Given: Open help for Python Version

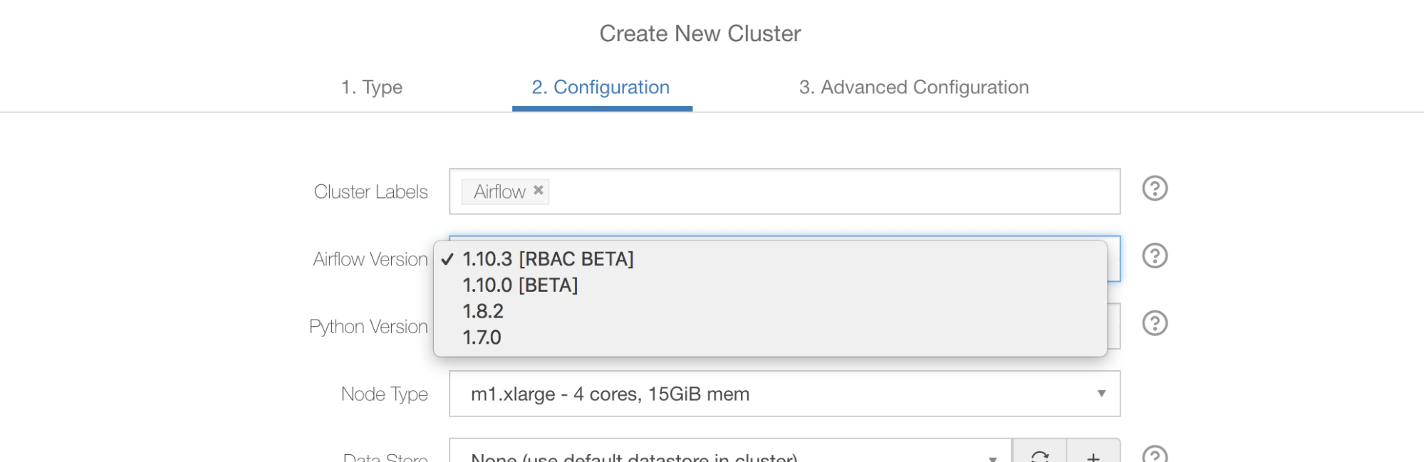Looking at the screenshot, I should 1155,323.
